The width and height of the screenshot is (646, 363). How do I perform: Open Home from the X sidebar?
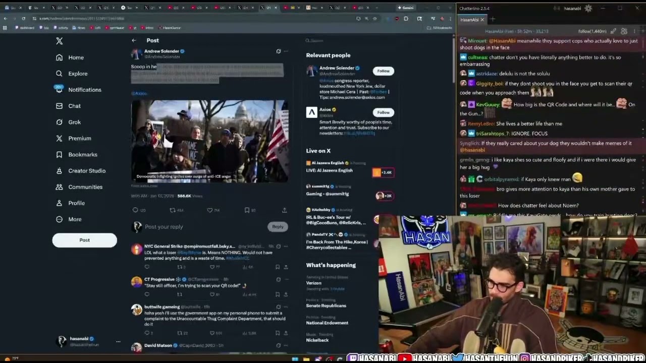tap(70, 57)
